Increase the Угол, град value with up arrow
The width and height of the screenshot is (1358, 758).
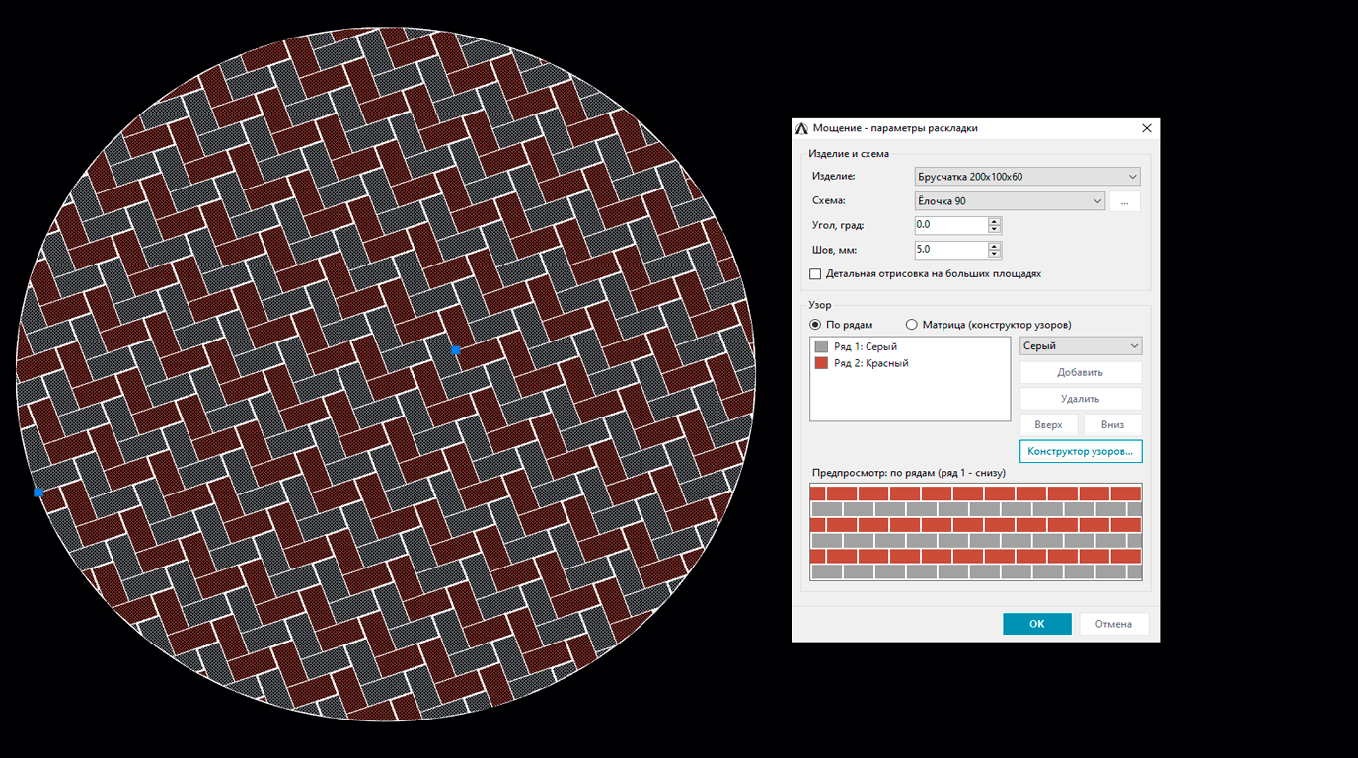tap(995, 221)
